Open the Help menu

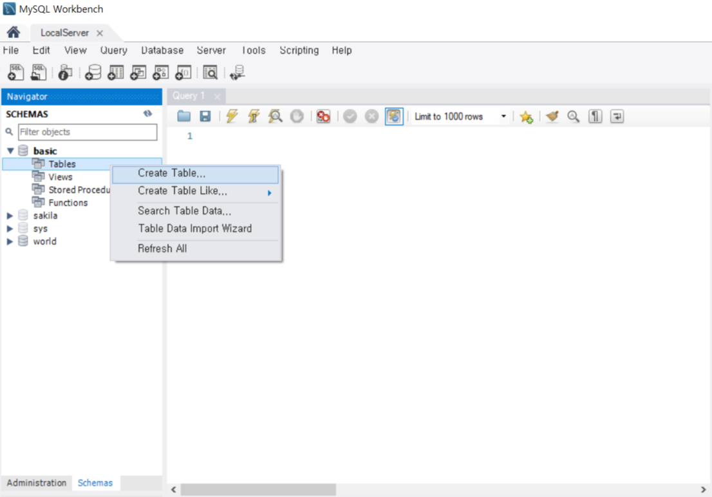click(x=341, y=50)
